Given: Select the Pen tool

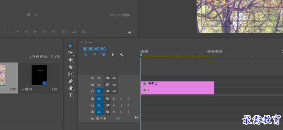Looking at the screenshot, I should click(71, 81).
